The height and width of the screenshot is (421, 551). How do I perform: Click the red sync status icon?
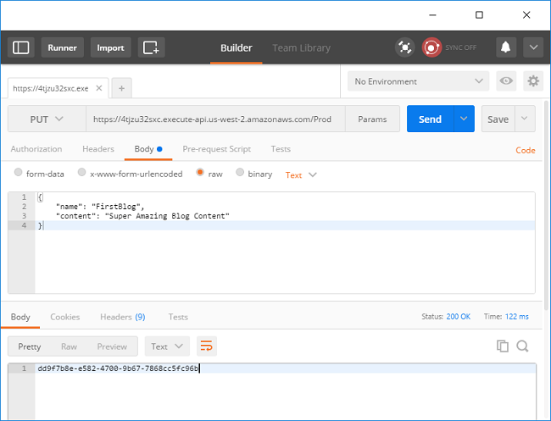pos(431,47)
